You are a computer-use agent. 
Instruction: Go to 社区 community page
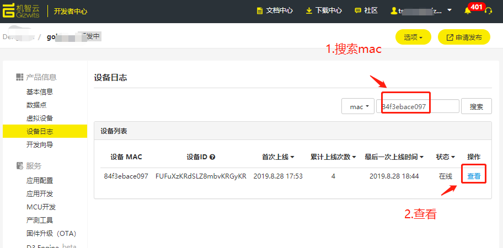click(x=366, y=11)
